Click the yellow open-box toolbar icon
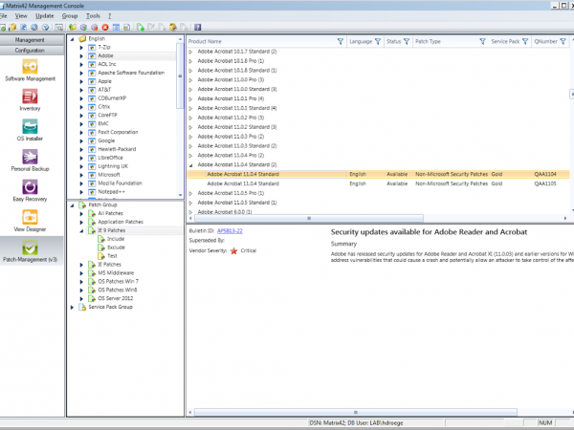The width and height of the screenshot is (574, 430). [x=12, y=27]
